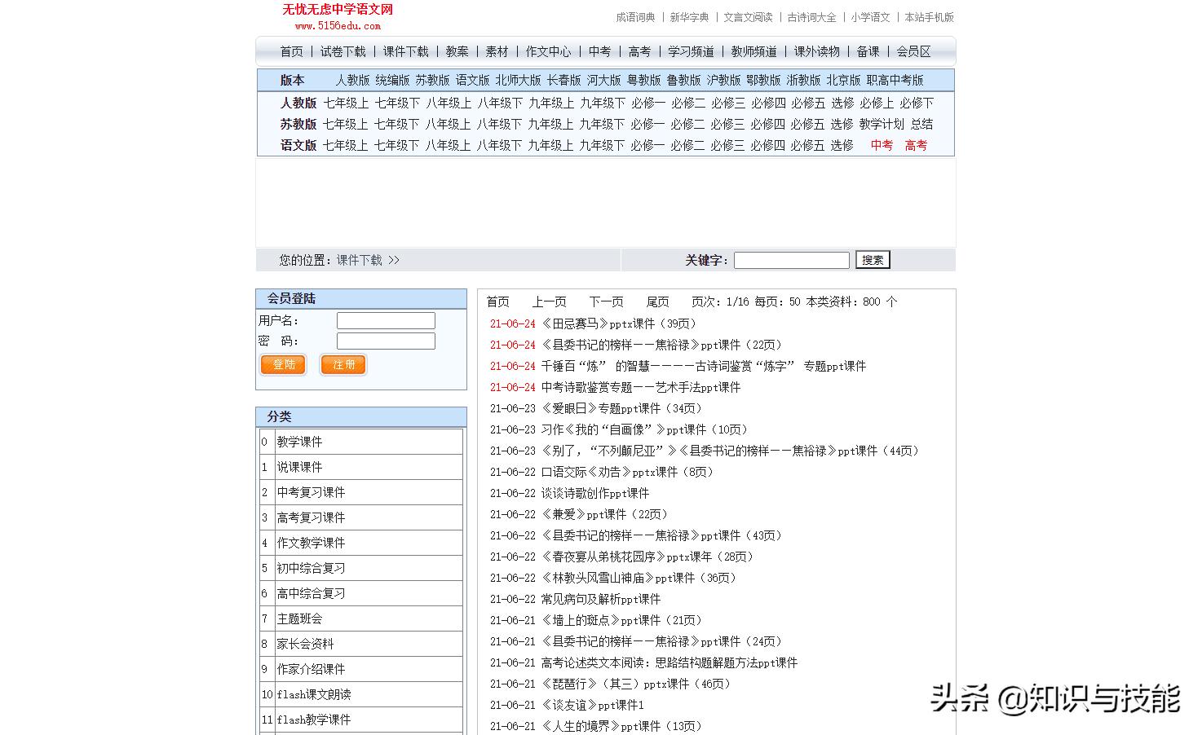Open the 作文中心 navigation menu item

pos(547,51)
